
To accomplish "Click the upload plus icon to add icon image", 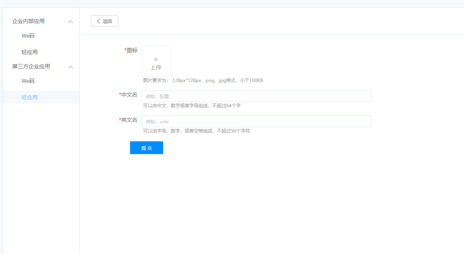I will pos(156,59).
